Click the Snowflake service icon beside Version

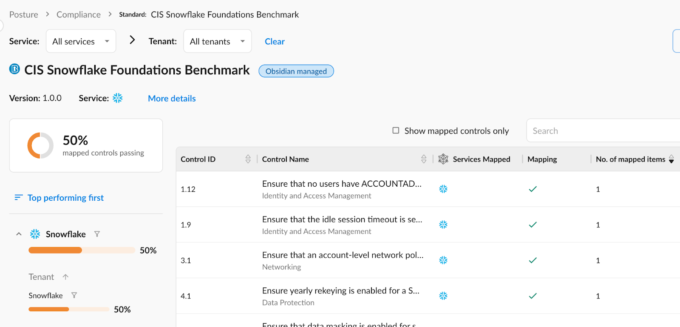[118, 98]
